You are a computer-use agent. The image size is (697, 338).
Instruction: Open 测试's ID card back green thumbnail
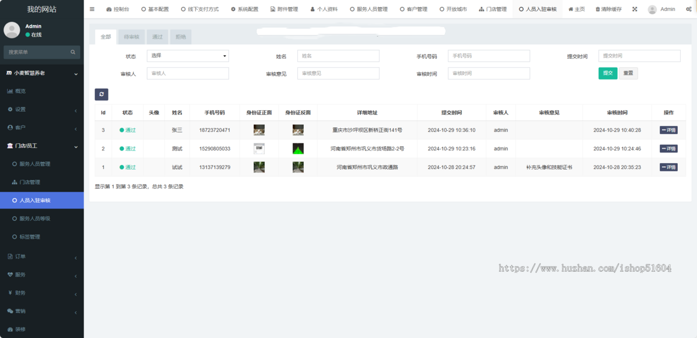(x=298, y=149)
